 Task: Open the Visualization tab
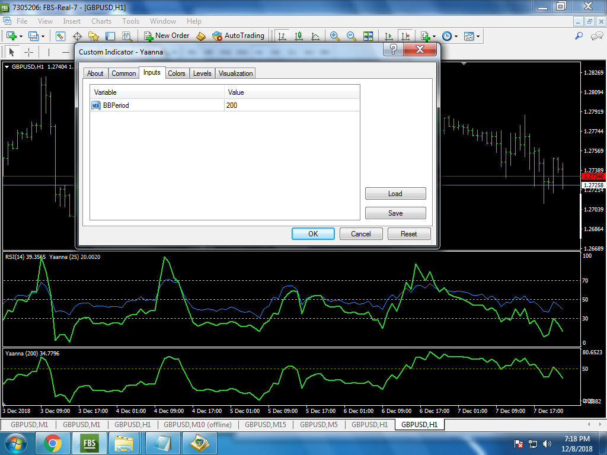(x=235, y=73)
